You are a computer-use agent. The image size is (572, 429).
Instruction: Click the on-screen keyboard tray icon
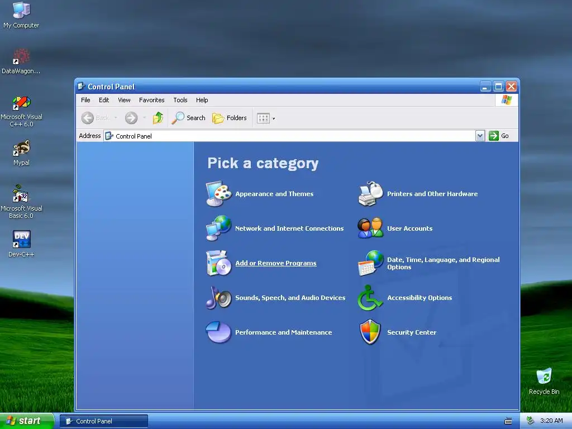click(508, 421)
